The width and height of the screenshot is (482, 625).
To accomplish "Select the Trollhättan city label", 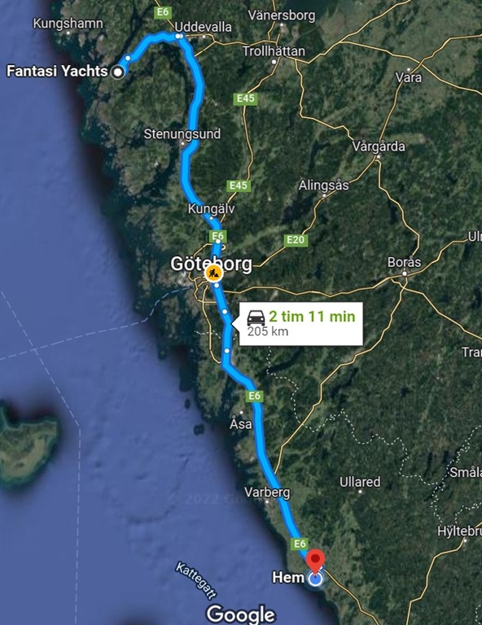I will pos(274,51).
